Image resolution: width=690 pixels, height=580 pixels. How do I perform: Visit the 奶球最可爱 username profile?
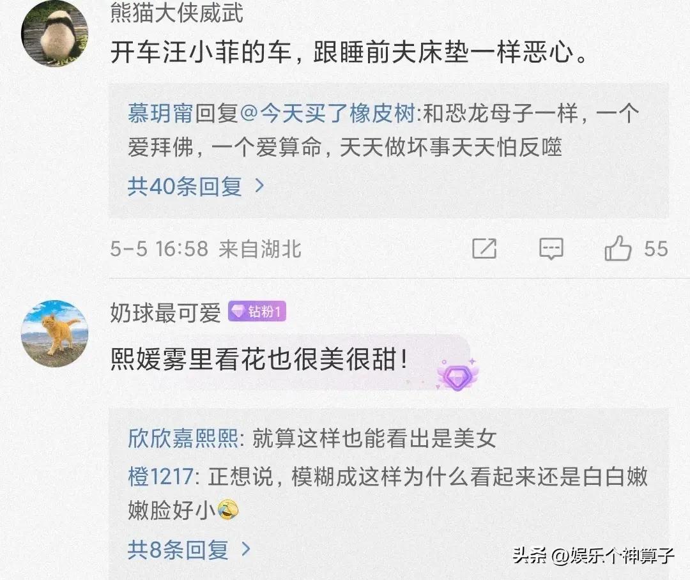165,312
